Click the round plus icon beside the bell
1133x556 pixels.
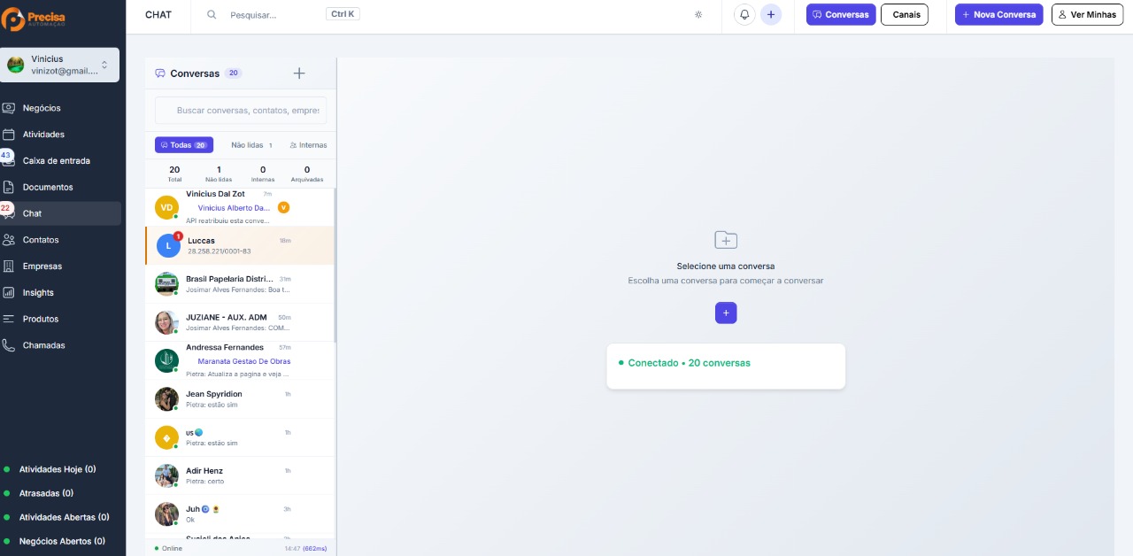pyautogui.click(x=771, y=15)
